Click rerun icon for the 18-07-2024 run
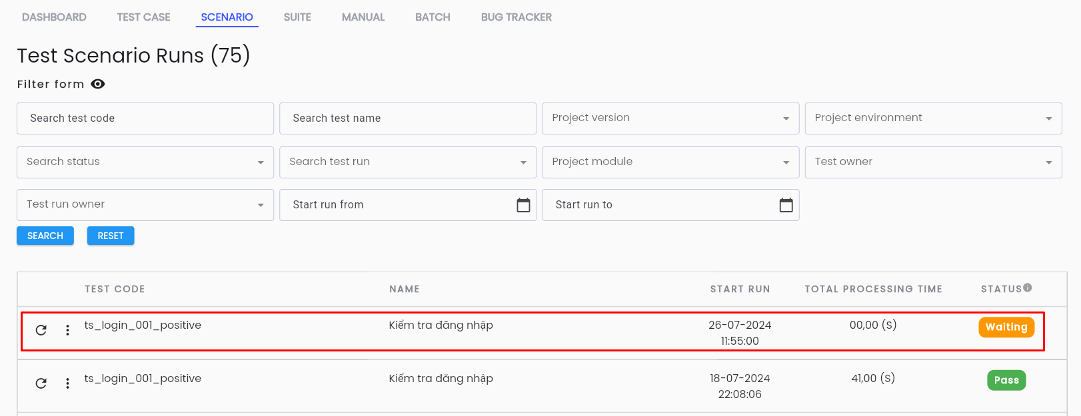This screenshot has width=1081, height=416. pos(41,383)
